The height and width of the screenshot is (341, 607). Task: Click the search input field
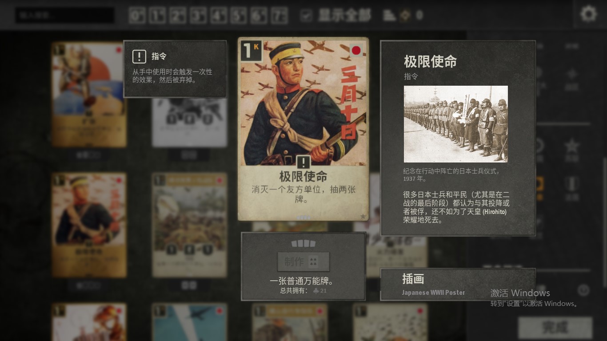click(65, 16)
